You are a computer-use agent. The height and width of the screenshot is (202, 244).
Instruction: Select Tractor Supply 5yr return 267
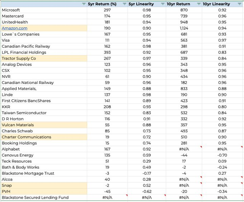click(107, 58)
